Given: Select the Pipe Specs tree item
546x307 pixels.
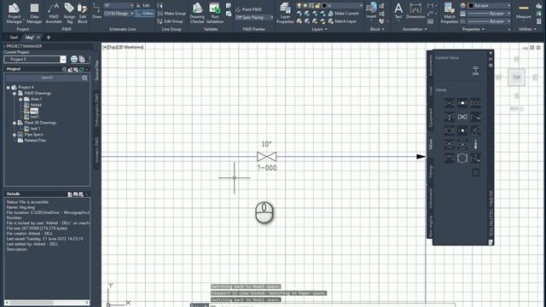Looking at the screenshot, I should tap(34, 135).
